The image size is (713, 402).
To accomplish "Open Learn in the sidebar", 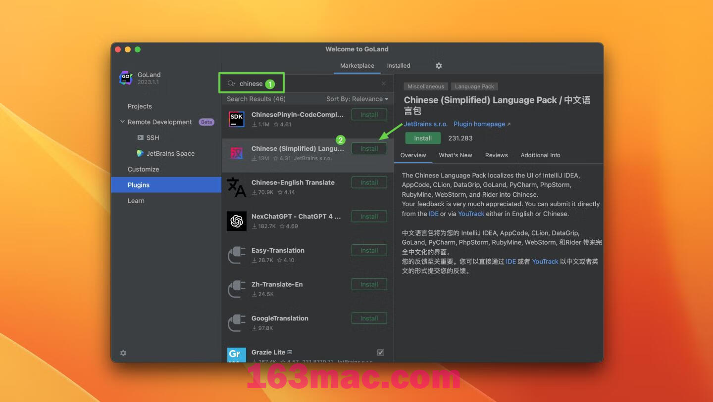I will point(136,201).
